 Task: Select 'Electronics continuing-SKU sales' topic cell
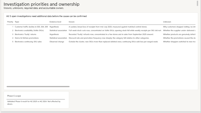click(28, 42)
